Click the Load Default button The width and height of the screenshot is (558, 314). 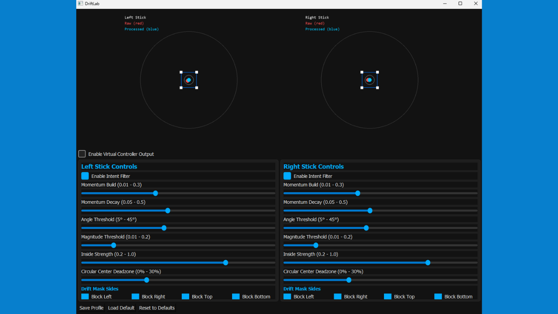click(121, 307)
